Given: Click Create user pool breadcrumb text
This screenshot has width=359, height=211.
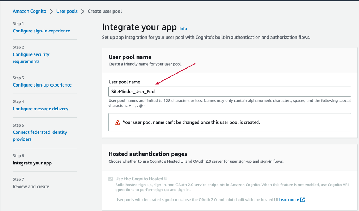Looking at the screenshot, I should [x=105, y=11].
